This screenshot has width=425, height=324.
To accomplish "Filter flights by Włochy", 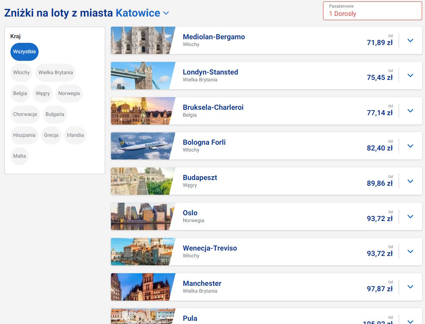I will tap(22, 73).
